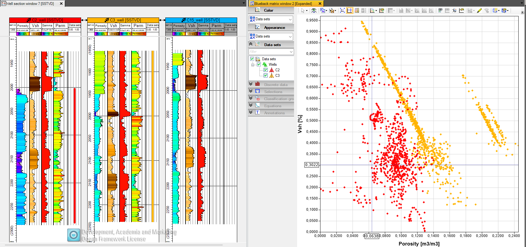The height and width of the screenshot is (247, 526).
Task: Click the C2 well icon in tree
Action: coord(272,70)
